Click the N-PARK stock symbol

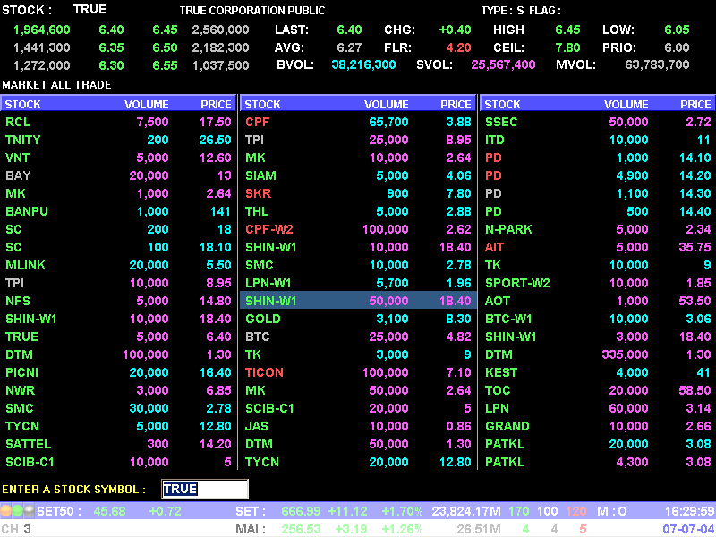(x=508, y=229)
